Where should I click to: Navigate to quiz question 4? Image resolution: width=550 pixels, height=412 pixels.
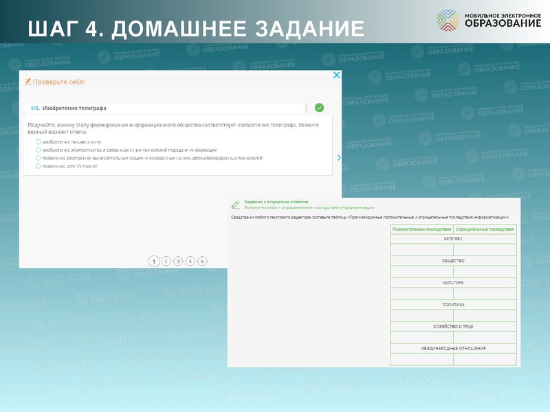pyautogui.click(x=190, y=261)
